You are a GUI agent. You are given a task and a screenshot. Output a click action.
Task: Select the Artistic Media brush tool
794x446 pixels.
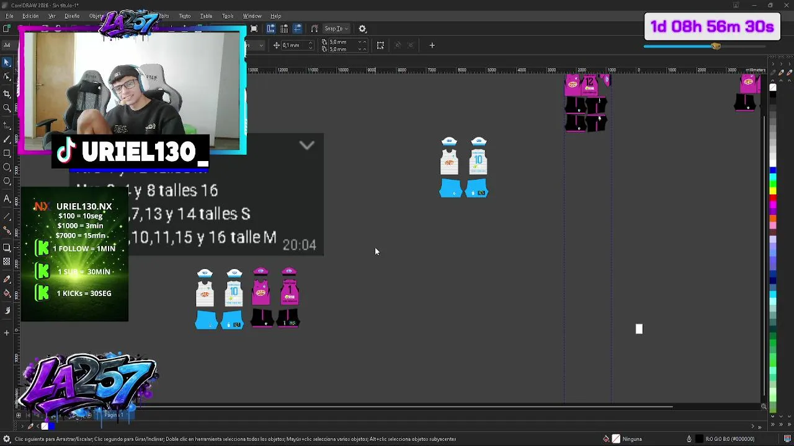tap(7, 139)
